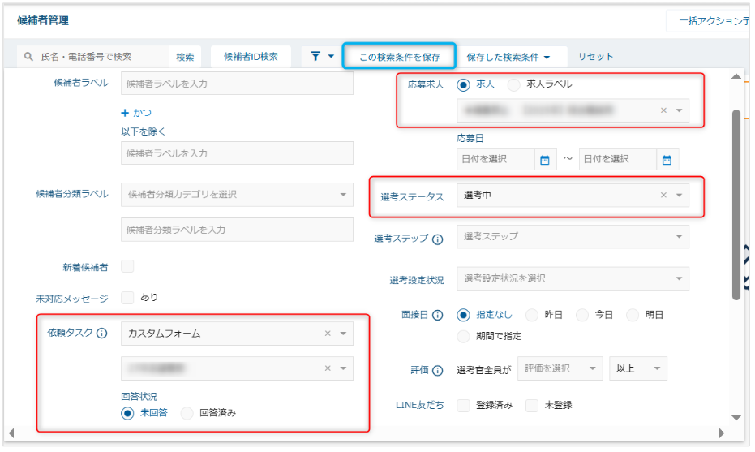Enable 未対応メッセージ あり checkbox
The width and height of the screenshot is (755, 452).
point(127,298)
